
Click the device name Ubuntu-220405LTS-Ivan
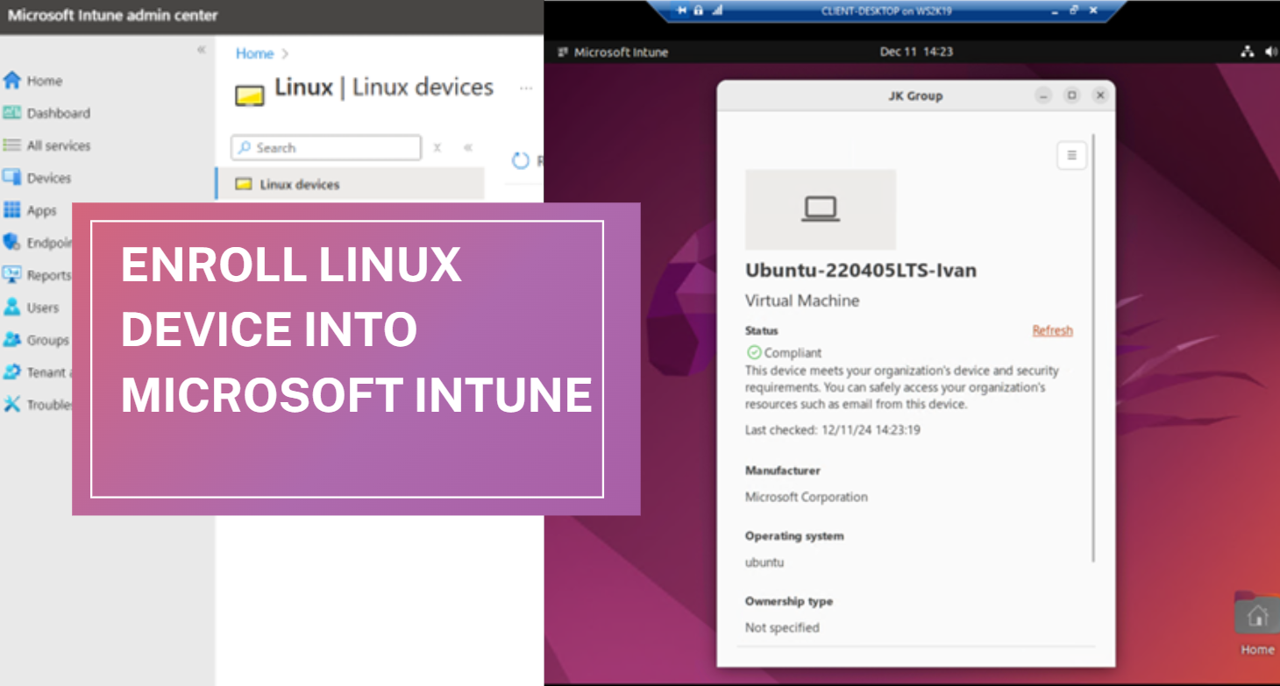(x=861, y=270)
